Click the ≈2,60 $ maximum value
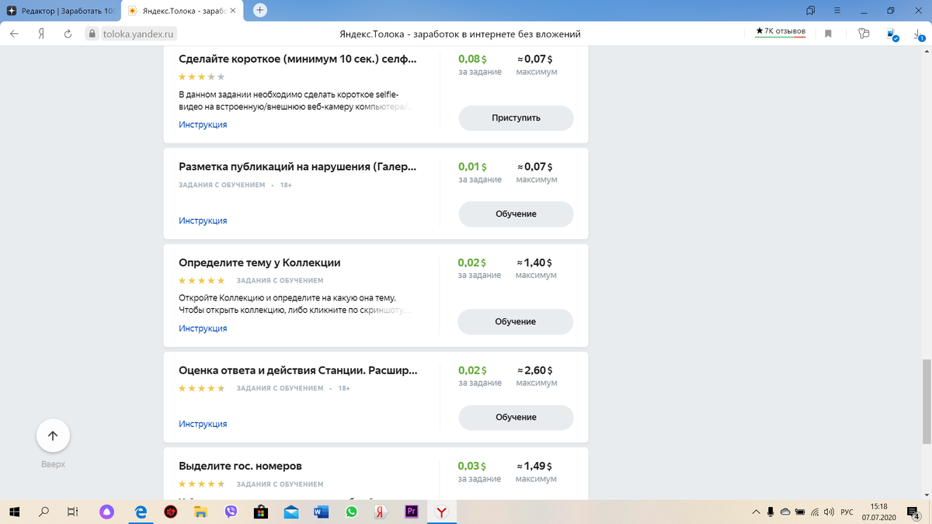 (535, 370)
